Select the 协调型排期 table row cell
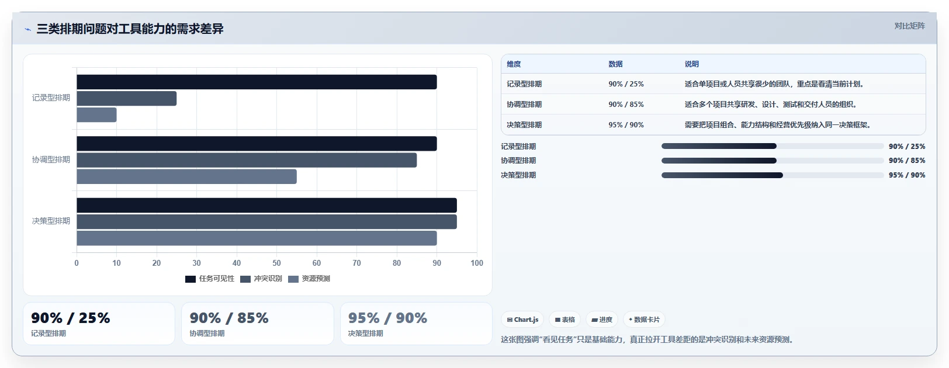This screenshot has width=949, height=368. [x=524, y=105]
